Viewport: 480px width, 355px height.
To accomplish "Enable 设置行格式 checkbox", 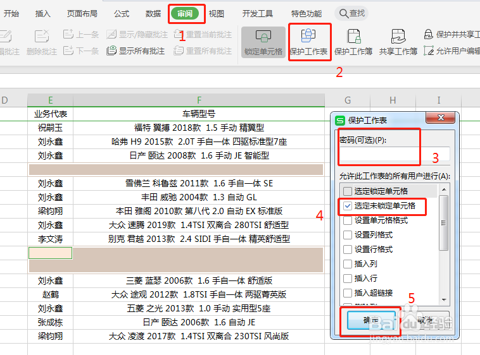I will 348,250.
